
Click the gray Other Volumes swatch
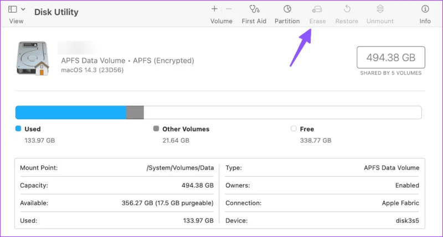point(156,129)
